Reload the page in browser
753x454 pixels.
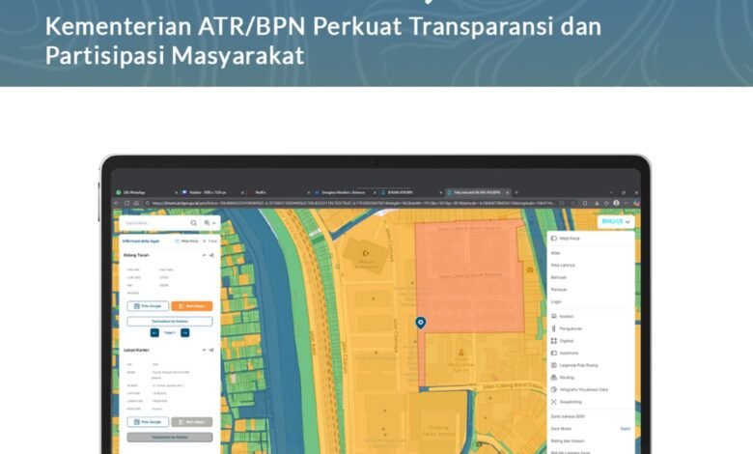tap(126, 203)
